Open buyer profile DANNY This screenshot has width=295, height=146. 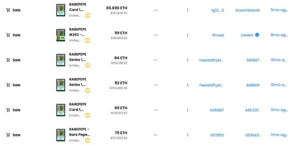tap(247, 35)
